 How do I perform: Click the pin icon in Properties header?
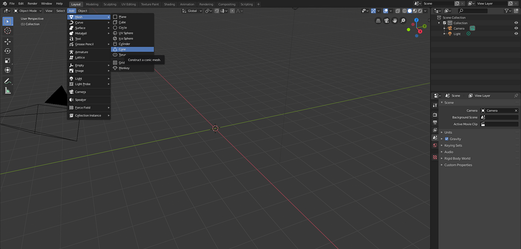pos(516,95)
